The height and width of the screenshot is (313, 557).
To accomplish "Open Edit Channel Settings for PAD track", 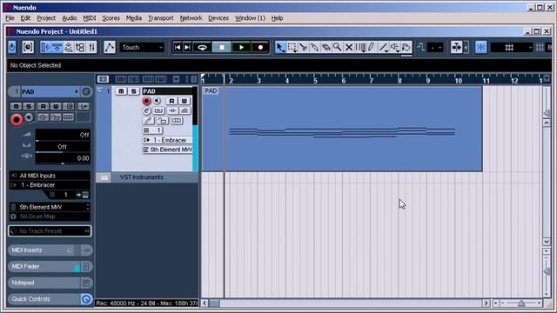I will [146, 110].
